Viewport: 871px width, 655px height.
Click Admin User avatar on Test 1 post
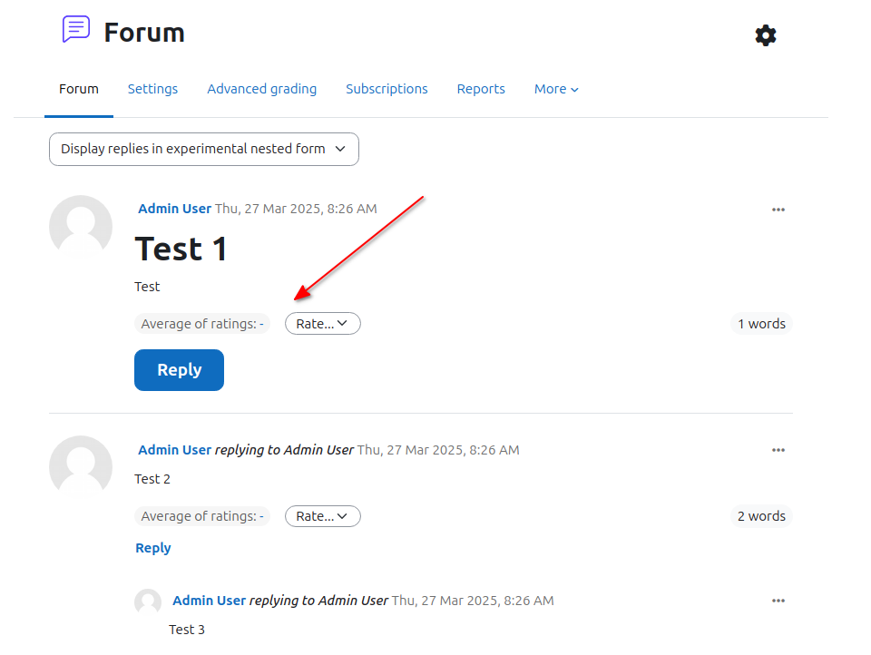(81, 227)
